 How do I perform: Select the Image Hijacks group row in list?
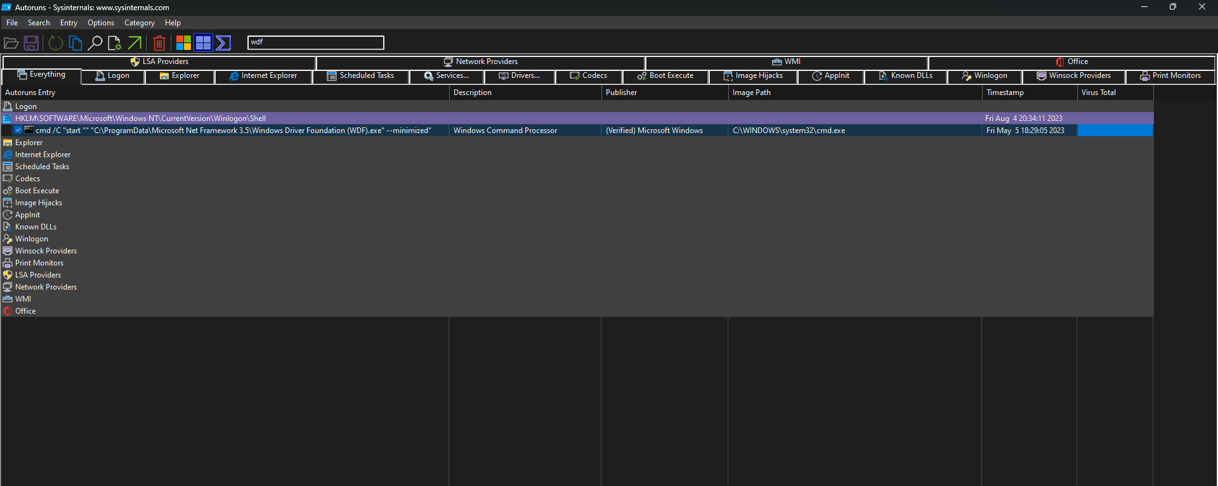tap(577, 203)
